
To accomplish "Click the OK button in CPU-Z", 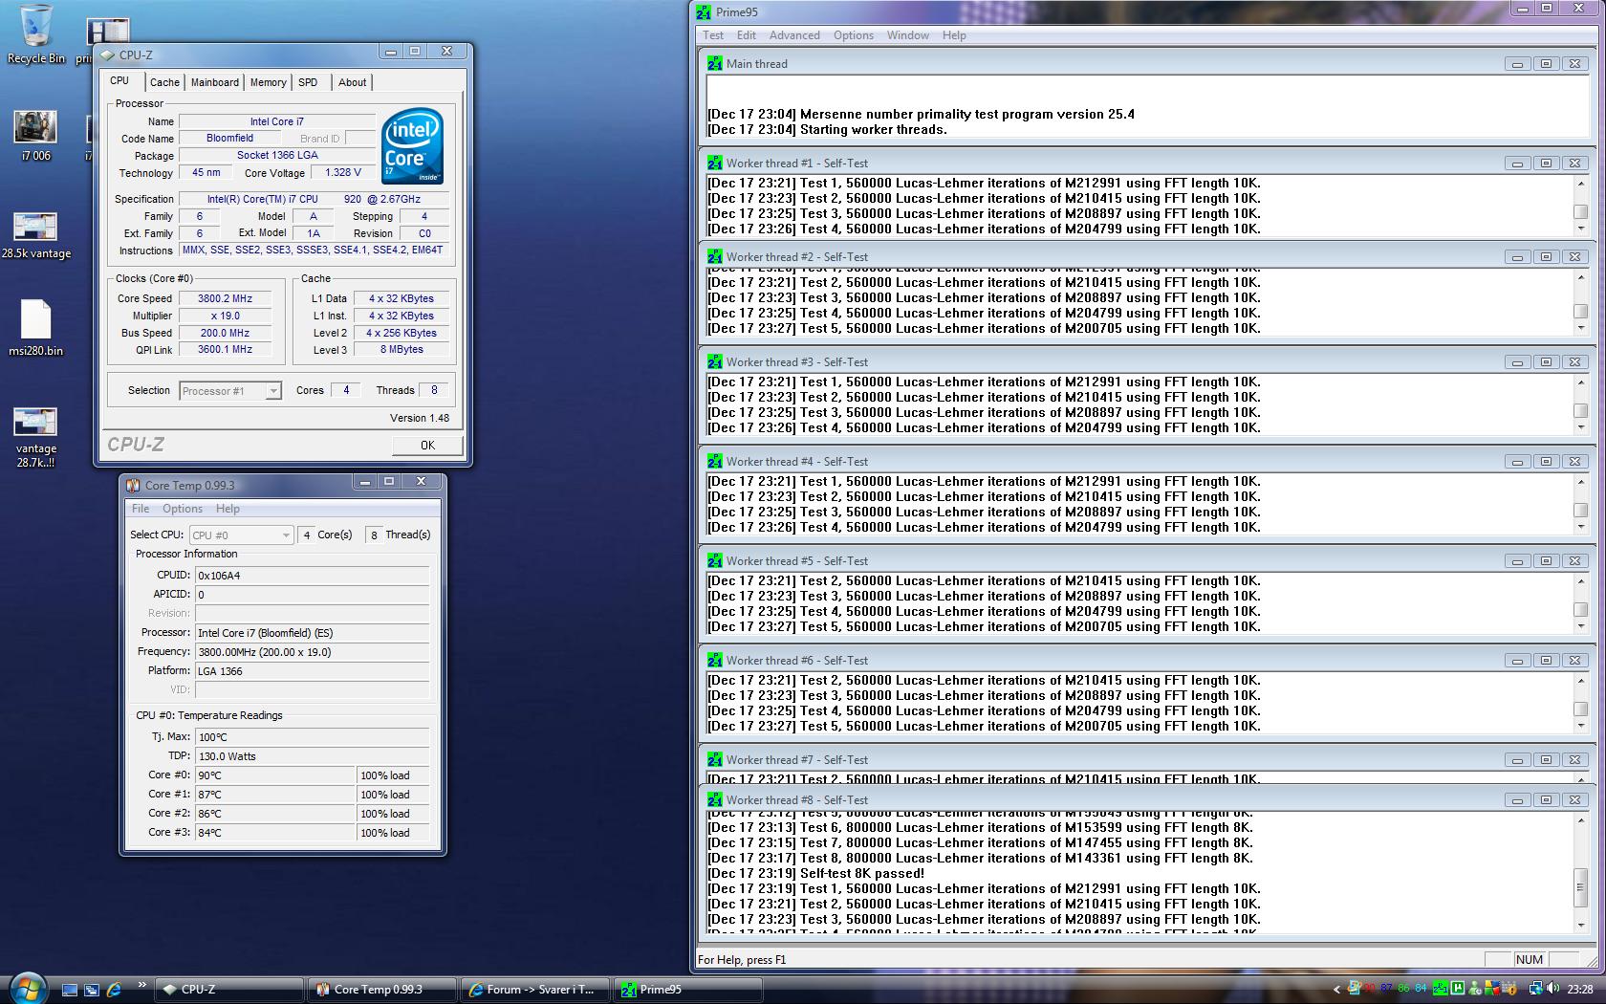I will pos(427,445).
